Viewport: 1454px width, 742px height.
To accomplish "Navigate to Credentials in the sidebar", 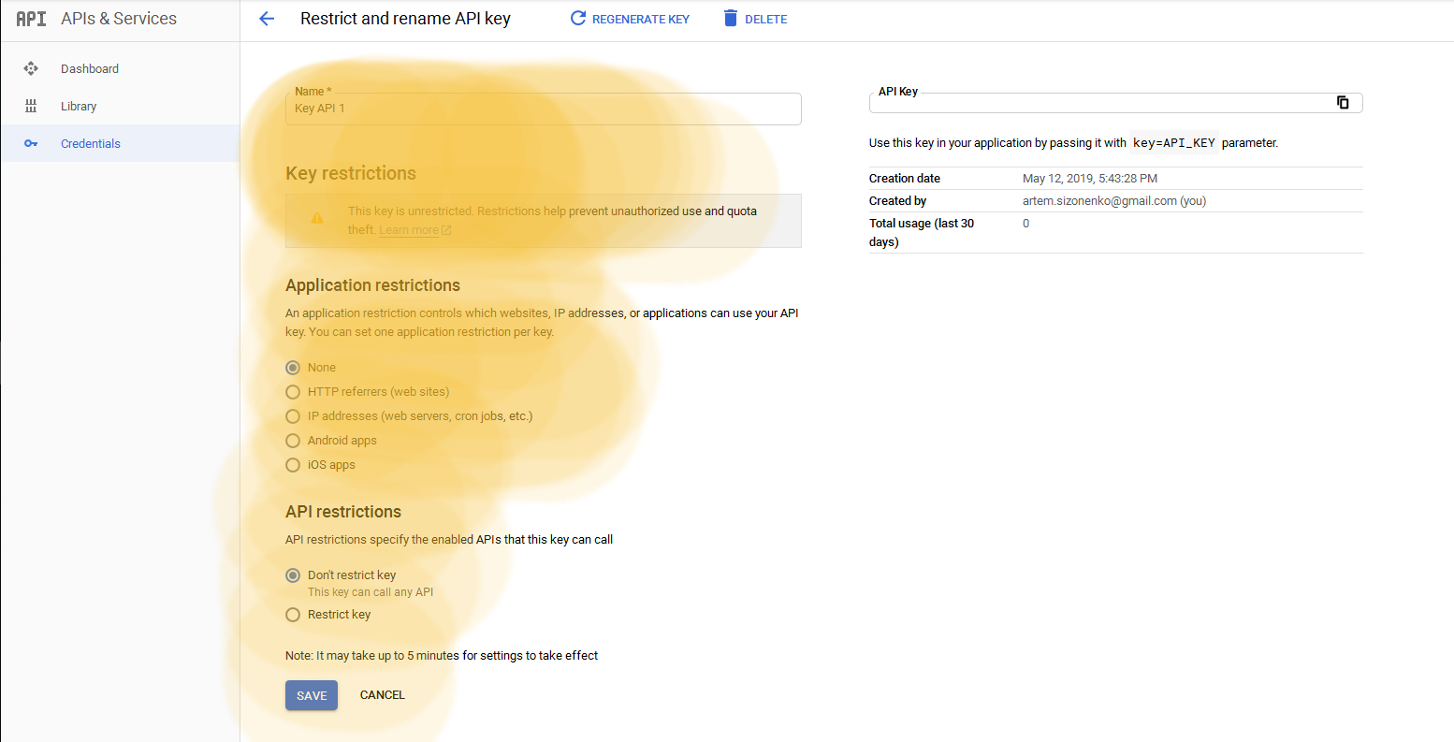I will tap(91, 143).
